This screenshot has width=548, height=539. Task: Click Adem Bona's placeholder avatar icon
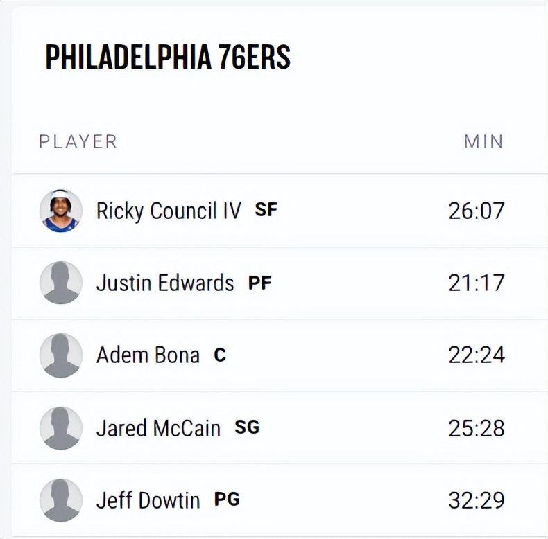click(x=61, y=355)
